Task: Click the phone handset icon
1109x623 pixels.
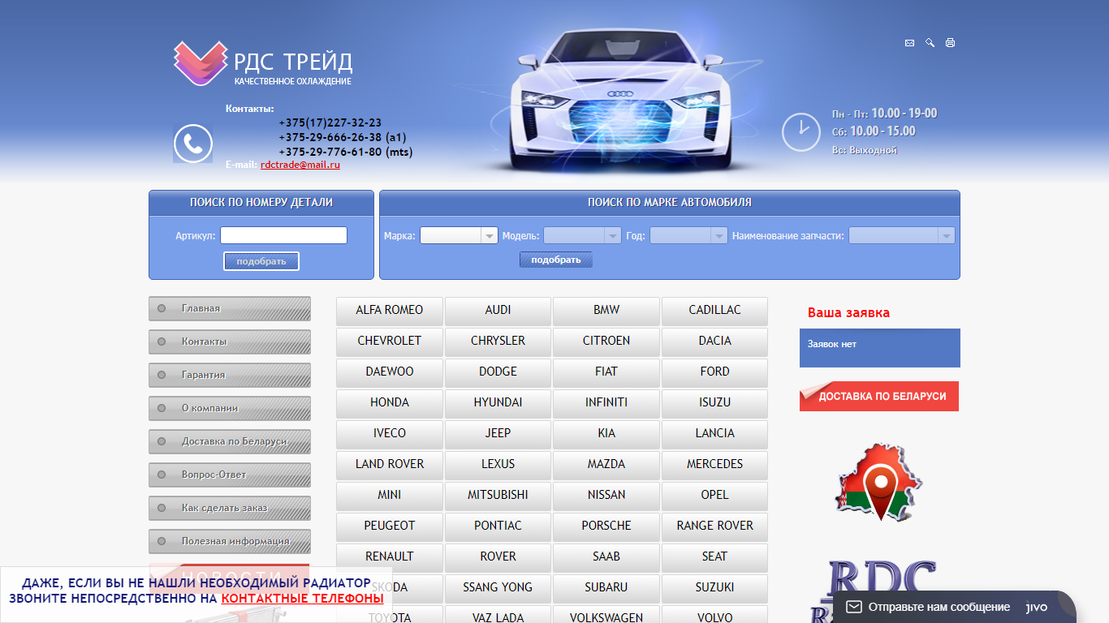Action: (192, 144)
